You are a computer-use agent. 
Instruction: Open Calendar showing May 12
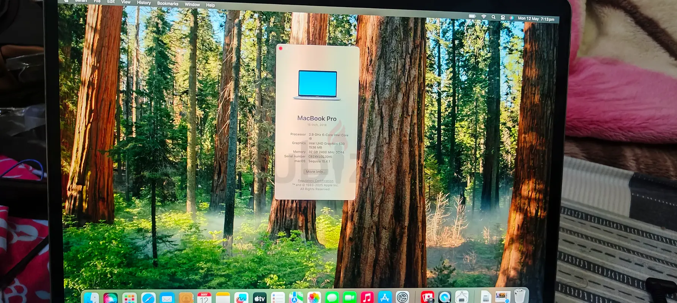click(204, 298)
